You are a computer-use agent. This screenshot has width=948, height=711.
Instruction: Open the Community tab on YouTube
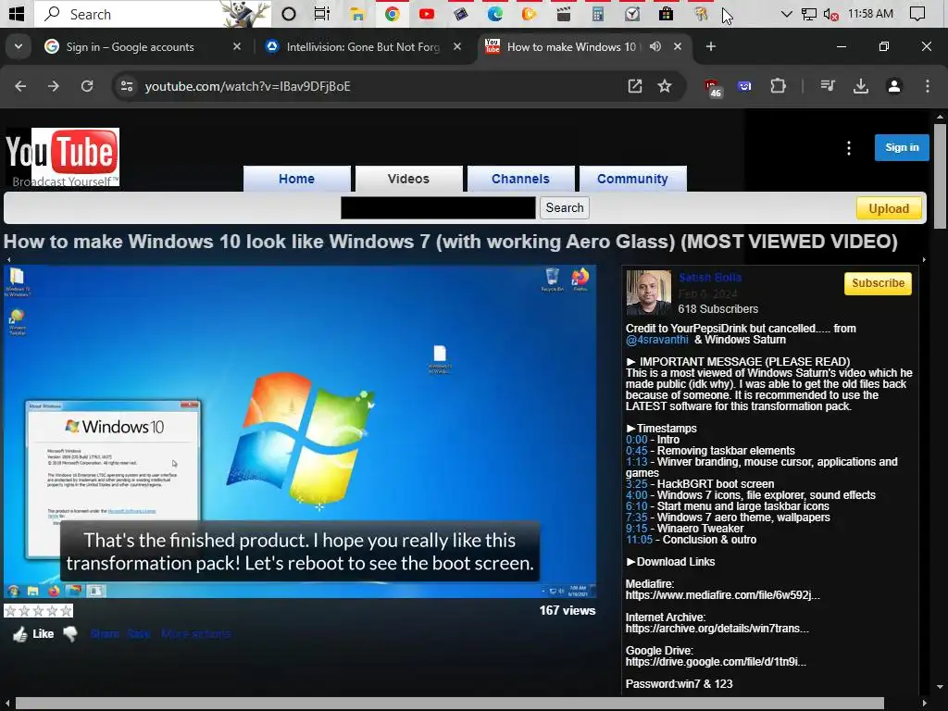coord(632,179)
